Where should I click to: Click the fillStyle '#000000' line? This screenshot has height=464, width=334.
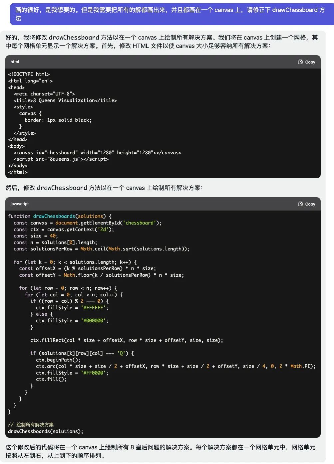point(72,321)
